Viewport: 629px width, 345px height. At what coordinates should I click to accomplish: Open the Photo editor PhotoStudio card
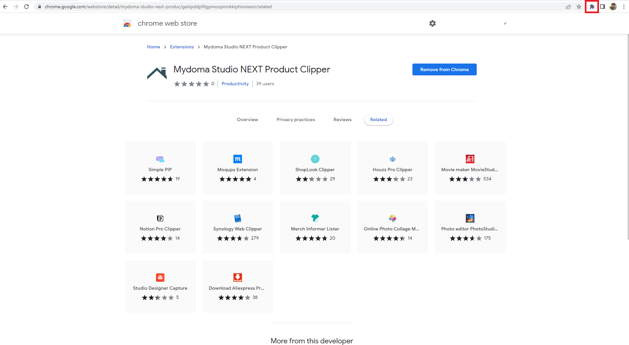pos(470,227)
